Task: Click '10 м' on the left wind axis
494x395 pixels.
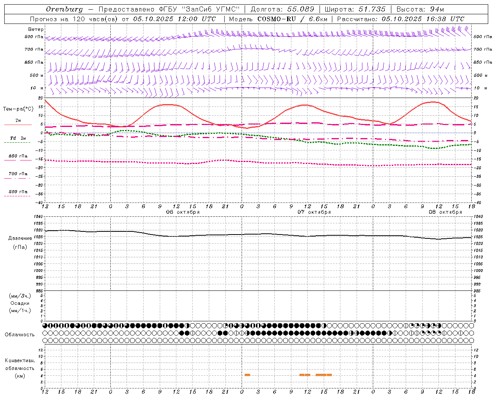Action: point(37,88)
